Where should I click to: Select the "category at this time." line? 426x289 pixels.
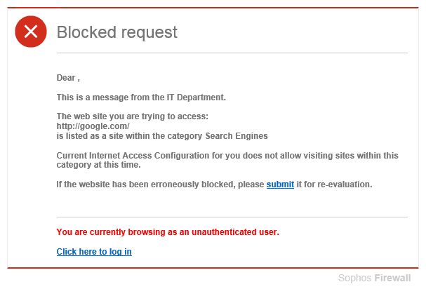click(x=99, y=165)
